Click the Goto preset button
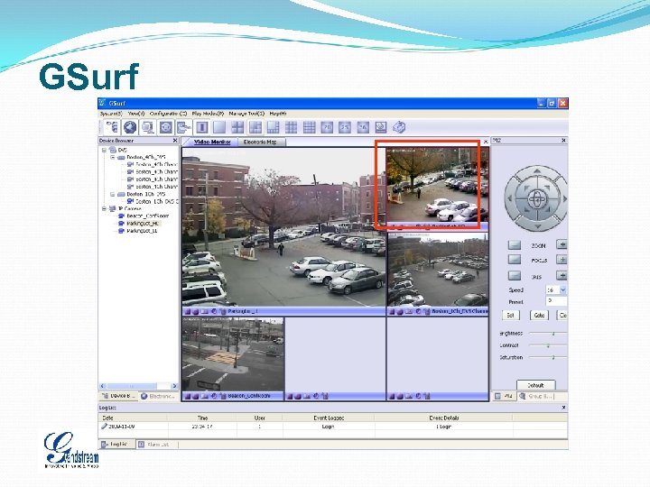 click(x=539, y=315)
